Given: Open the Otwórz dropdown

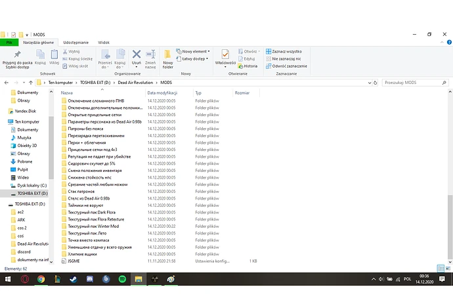Looking at the screenshot, I should [249, 51].
